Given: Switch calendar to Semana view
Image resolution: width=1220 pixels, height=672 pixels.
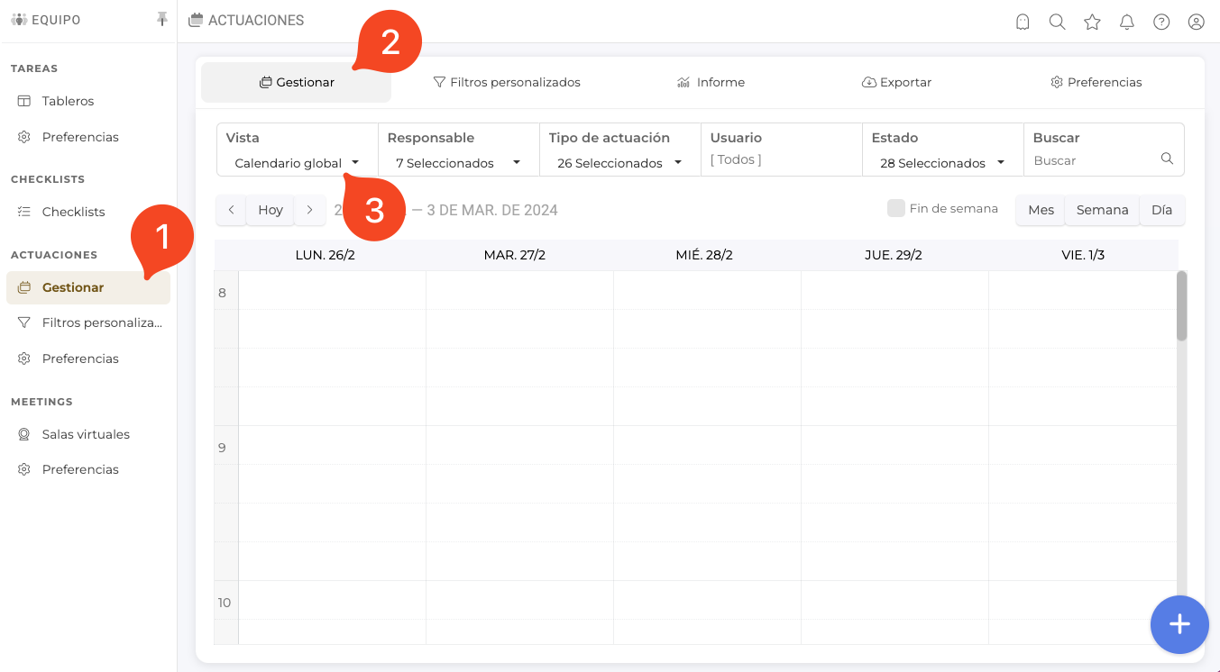Looking at the screenshot, I should pyautogui.click(x=1102, y=210).
